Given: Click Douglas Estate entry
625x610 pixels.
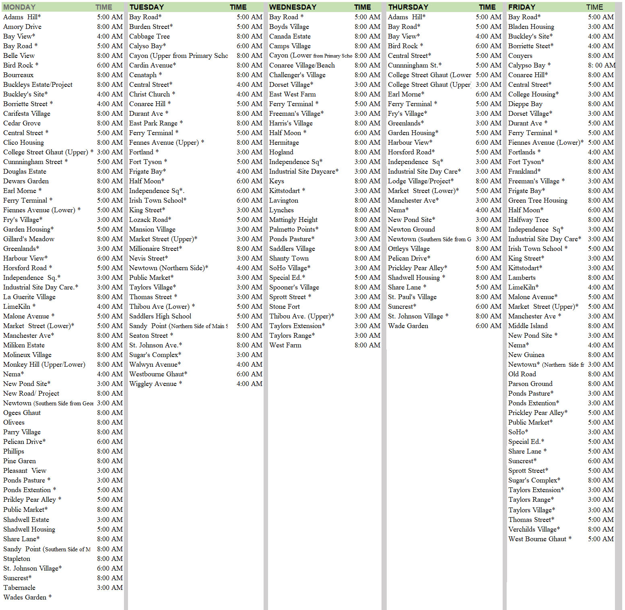Looking at the screenshot, I should click(x=25, y=171).
